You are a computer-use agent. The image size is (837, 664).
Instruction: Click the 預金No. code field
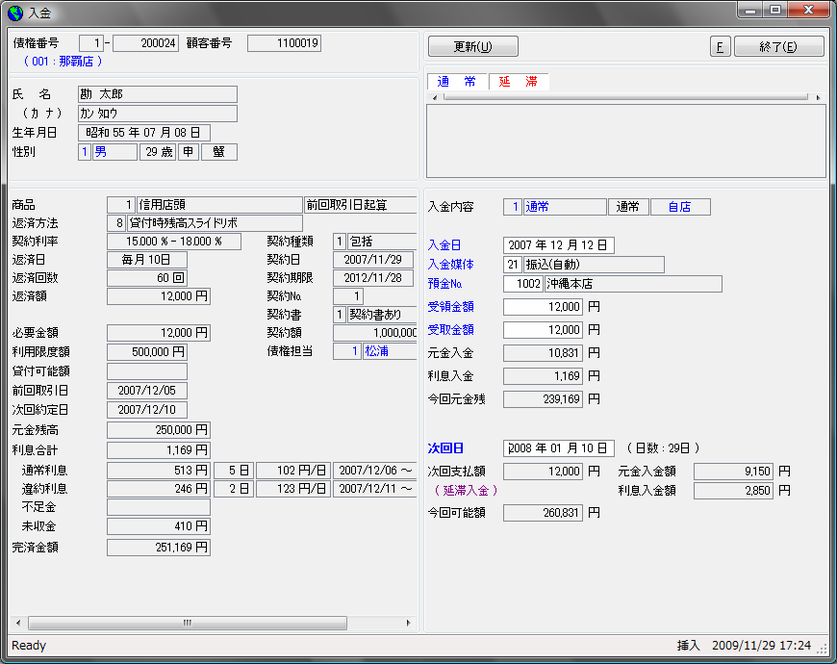click(x=522, y=284)
